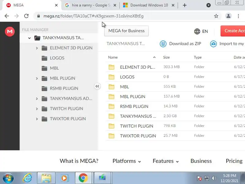The height and width of the screenshot is (184, 245).
Task: Select LOGOS in the folder tree
Action: (x=57, y=58)
